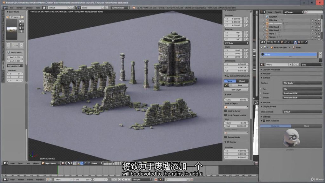Jump to the timeline start frame
Screen dimensions: 325x183
113,180
